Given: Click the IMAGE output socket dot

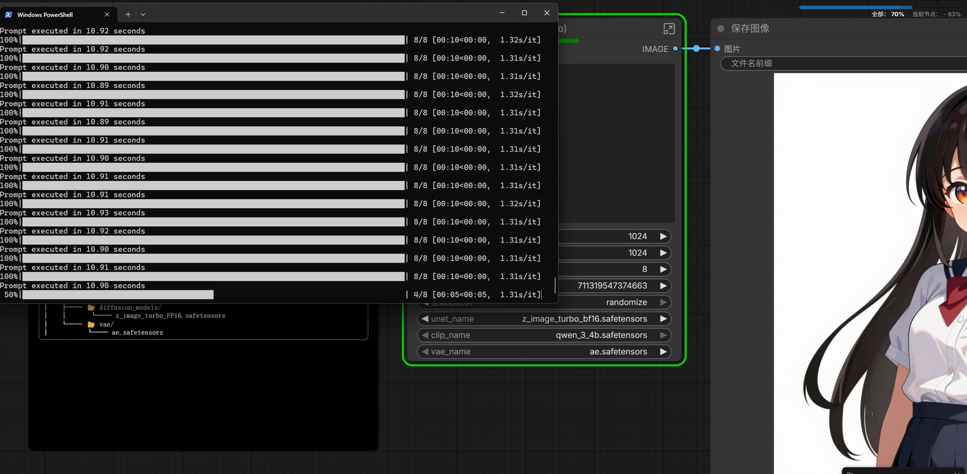Looking at the screenshot, I should point(675,49).
